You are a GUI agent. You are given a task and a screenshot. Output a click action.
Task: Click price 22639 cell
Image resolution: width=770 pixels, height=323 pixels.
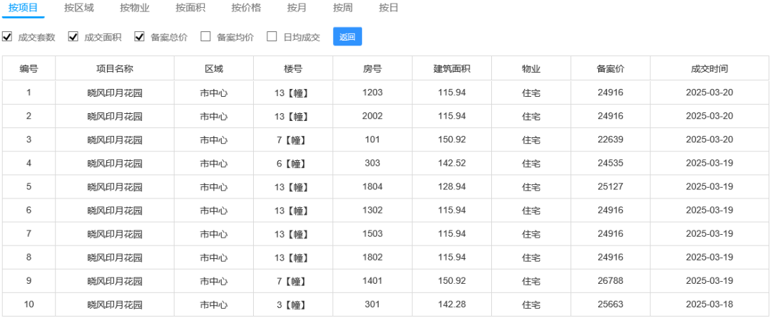tap(611, 139)
